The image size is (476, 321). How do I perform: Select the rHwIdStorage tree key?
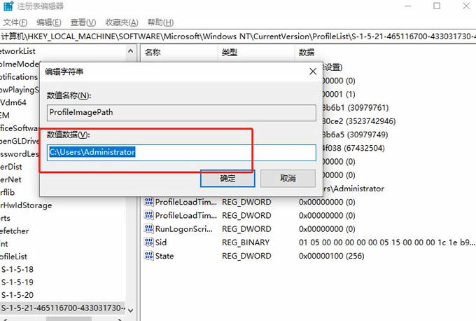click(26, 205)
